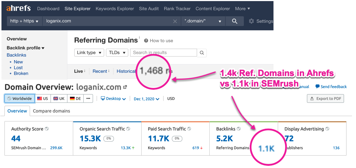Click the Send feedback speech bubble icon
The height and width of the screenshot is (168, 356).
click(x=317, y=86)
